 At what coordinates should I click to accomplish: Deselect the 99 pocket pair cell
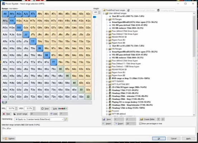[40, 48]
